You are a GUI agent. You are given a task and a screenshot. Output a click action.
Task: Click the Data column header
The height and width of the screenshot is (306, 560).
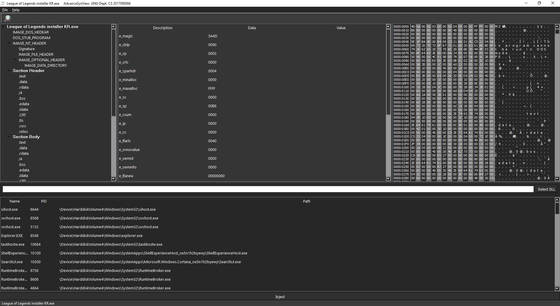[x=252, y=28]
